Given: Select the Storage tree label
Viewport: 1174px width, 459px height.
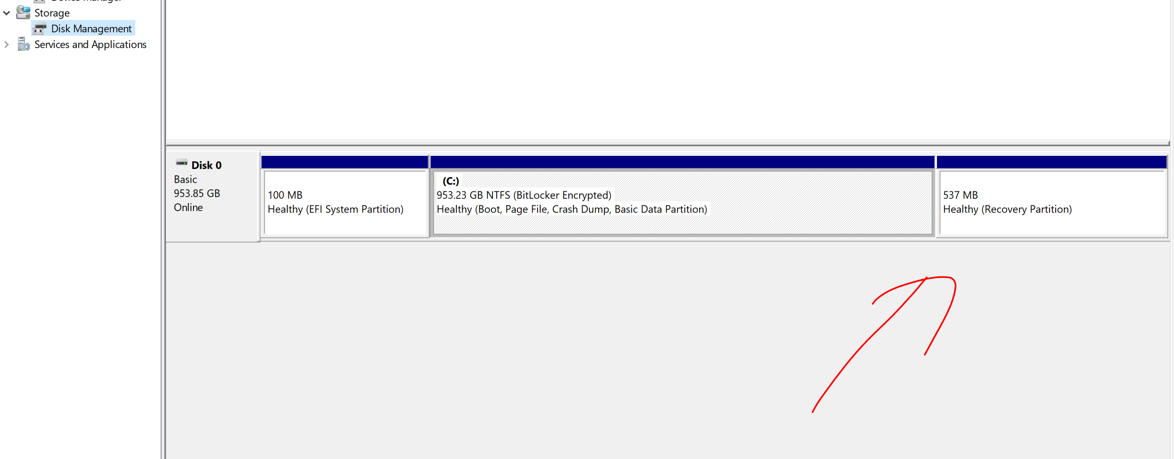Looking at the screenshot, I should coord(52,13).
